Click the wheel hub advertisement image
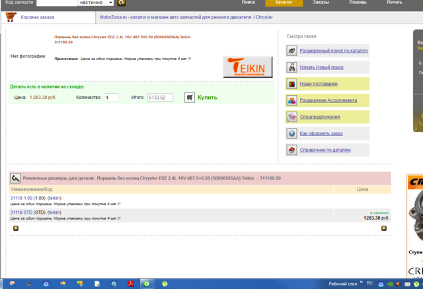 click(x=415, y=216)
